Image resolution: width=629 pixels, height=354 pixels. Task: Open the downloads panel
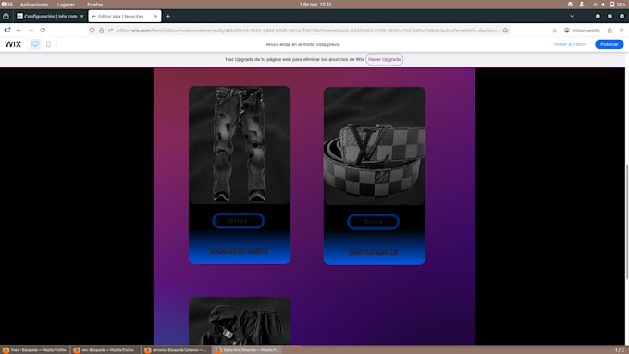pos(554,31)
